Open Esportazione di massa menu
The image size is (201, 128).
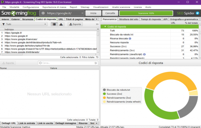[x=54, y=7]
